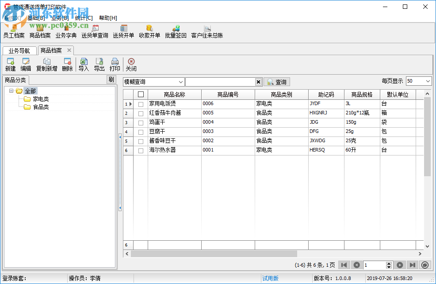Click the refresh/stop pager icon
The height and width of the screenshot is (284, 436).
[x=425, y=265]
